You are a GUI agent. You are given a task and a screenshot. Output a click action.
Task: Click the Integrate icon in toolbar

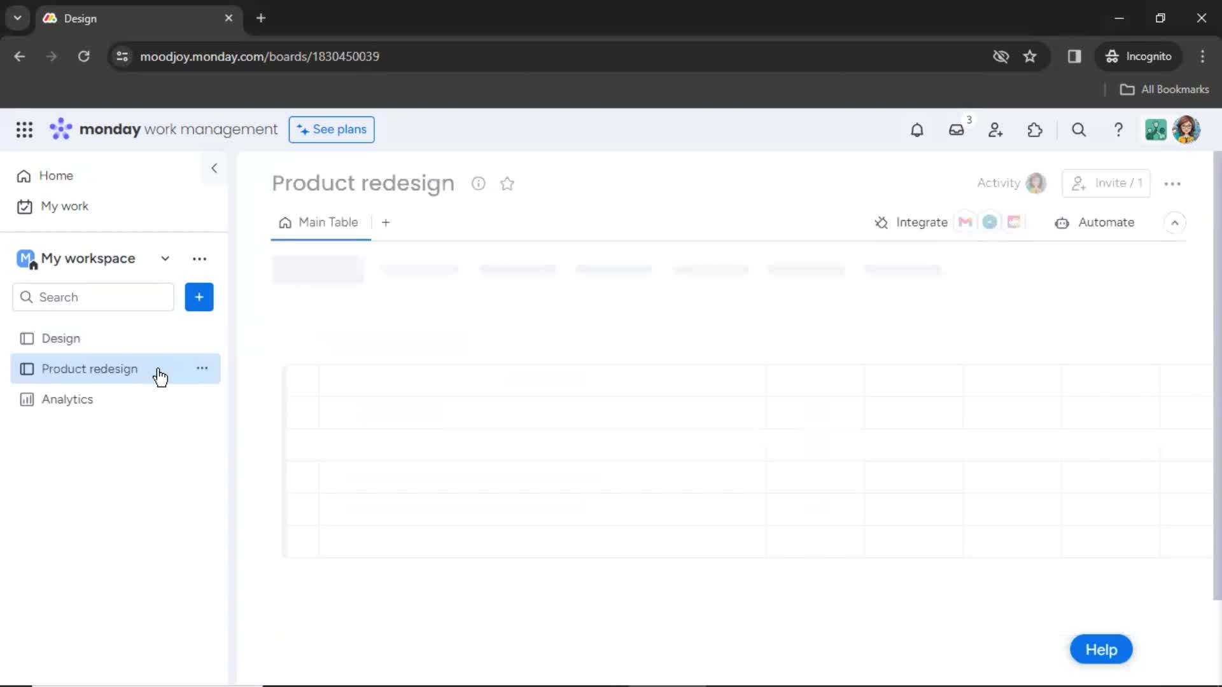point(881,222)
